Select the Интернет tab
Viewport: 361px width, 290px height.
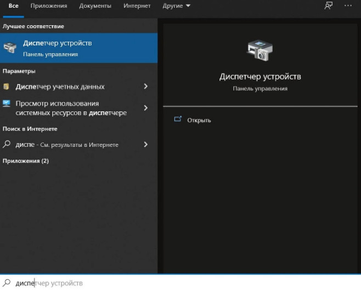(x=137, y=6)
